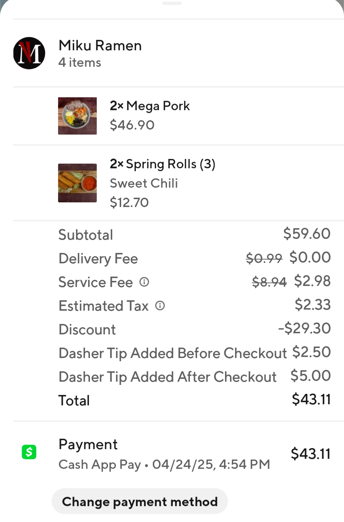Tap the Sweet Chili option text

(144, 183)
